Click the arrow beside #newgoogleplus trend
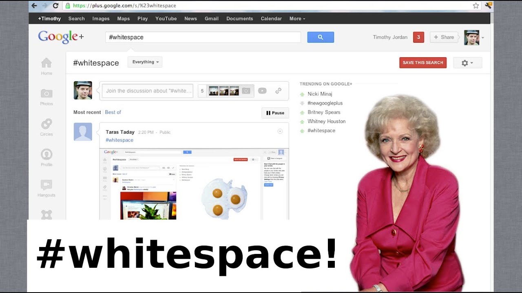The width and height of the screenshot is (522, 293). pos(302,103)
